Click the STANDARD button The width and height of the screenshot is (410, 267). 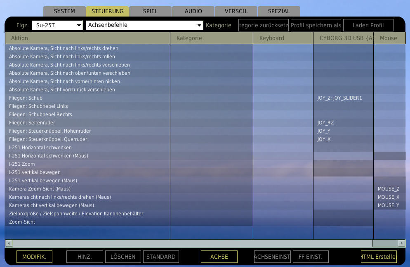pos(161,257)
